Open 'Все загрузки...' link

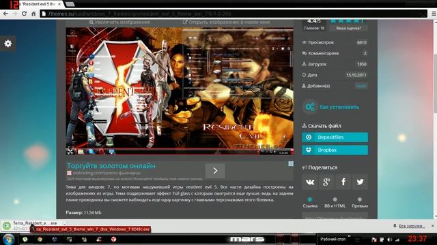[412, 226]
